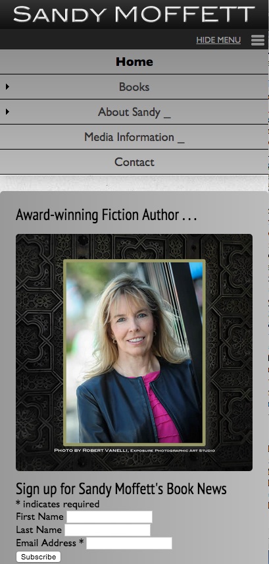
Task: Expand the About Sandy submenu arrow
Action: 7,111
